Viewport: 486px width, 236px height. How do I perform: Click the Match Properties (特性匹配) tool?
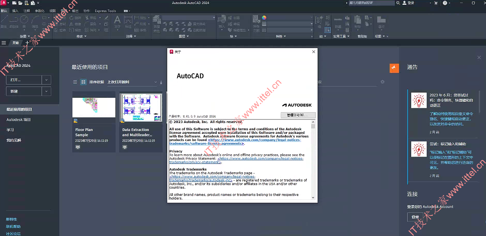coord(256,23)
